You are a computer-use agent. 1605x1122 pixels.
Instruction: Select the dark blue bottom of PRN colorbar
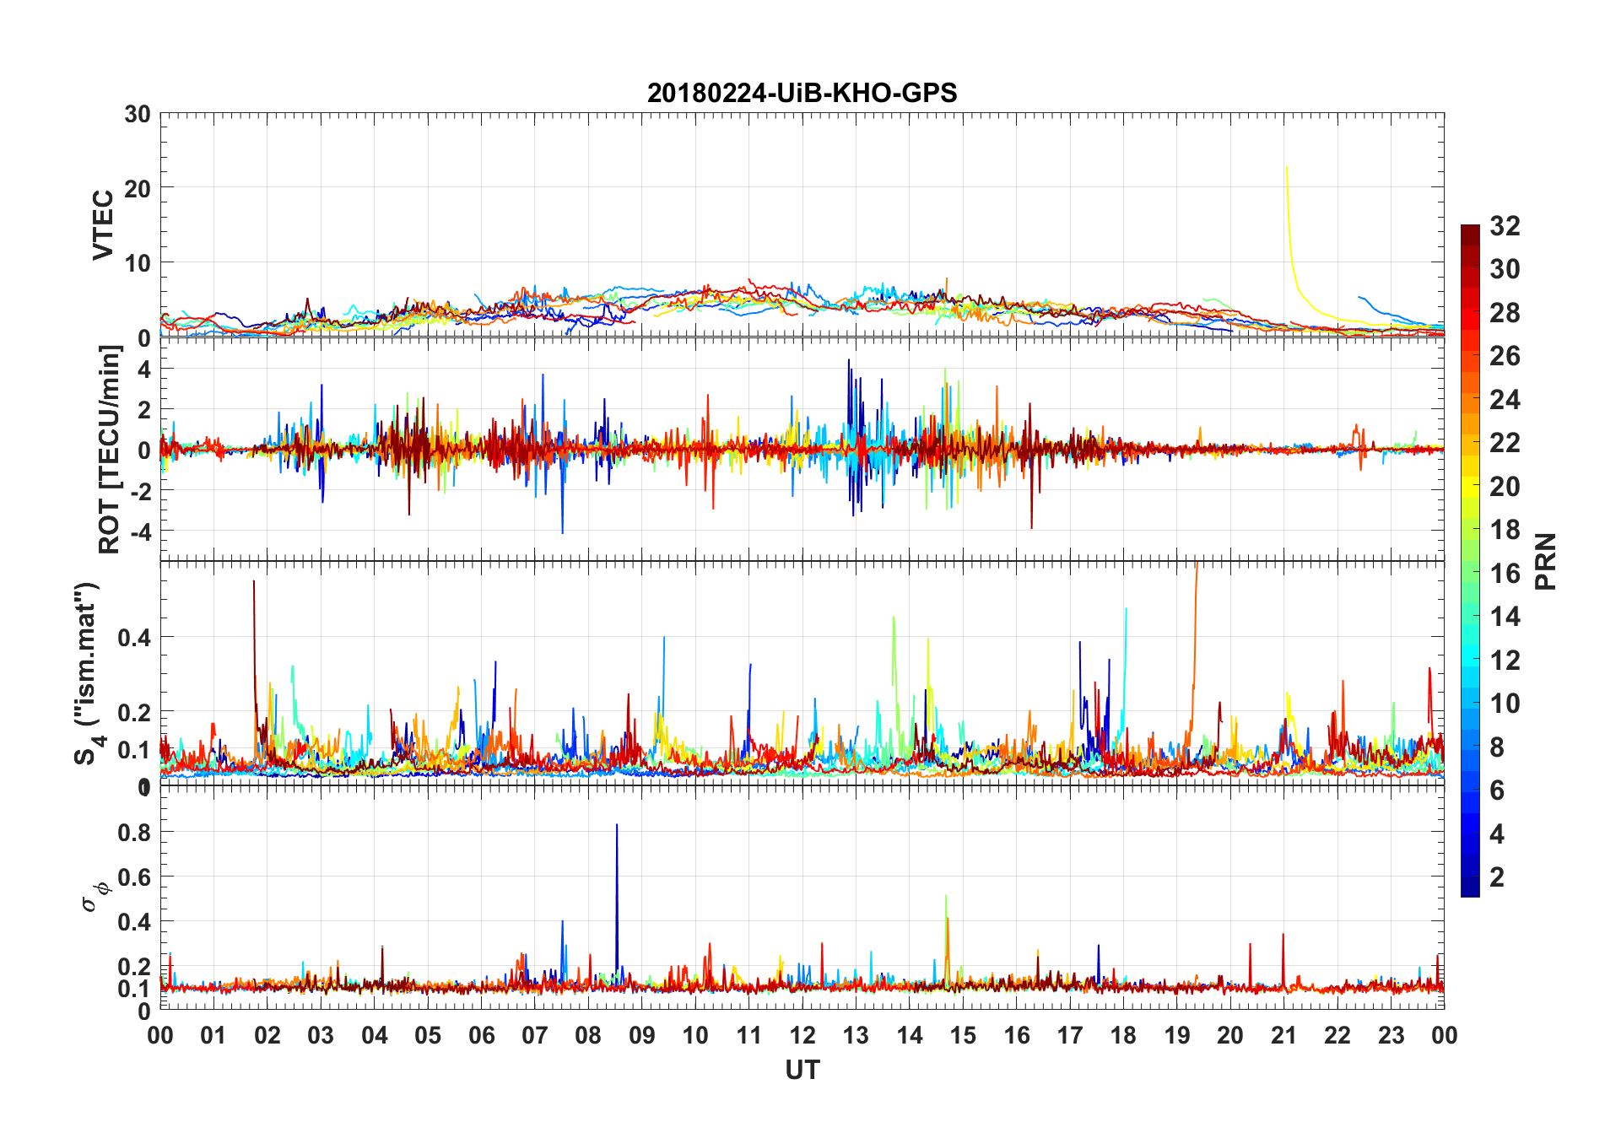tap(1470, 886)
